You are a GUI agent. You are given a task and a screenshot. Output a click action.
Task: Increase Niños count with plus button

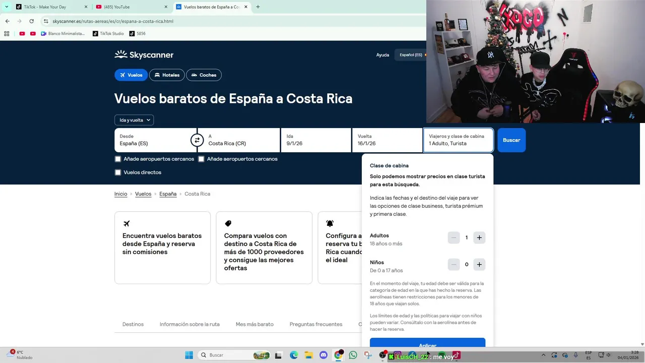tap(479, 264)
